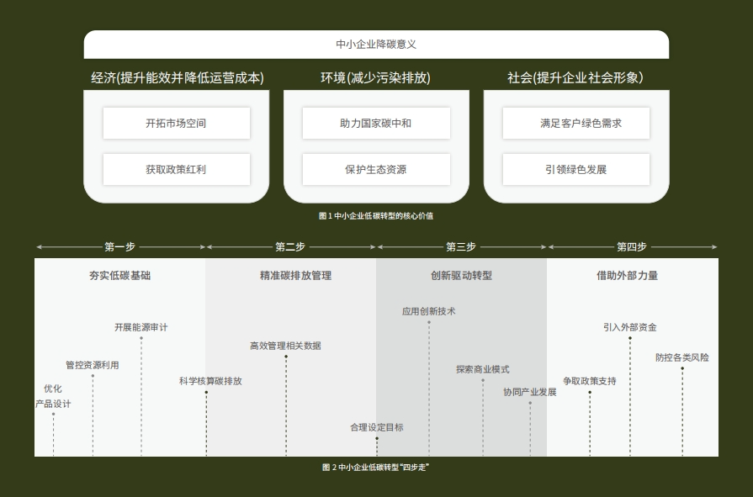Click the 社会 column heading

(x=575, y=77)
